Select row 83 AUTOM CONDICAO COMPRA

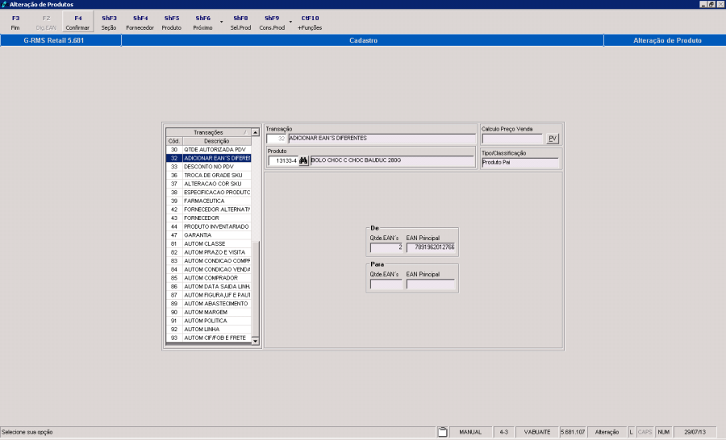coord(208,261)
